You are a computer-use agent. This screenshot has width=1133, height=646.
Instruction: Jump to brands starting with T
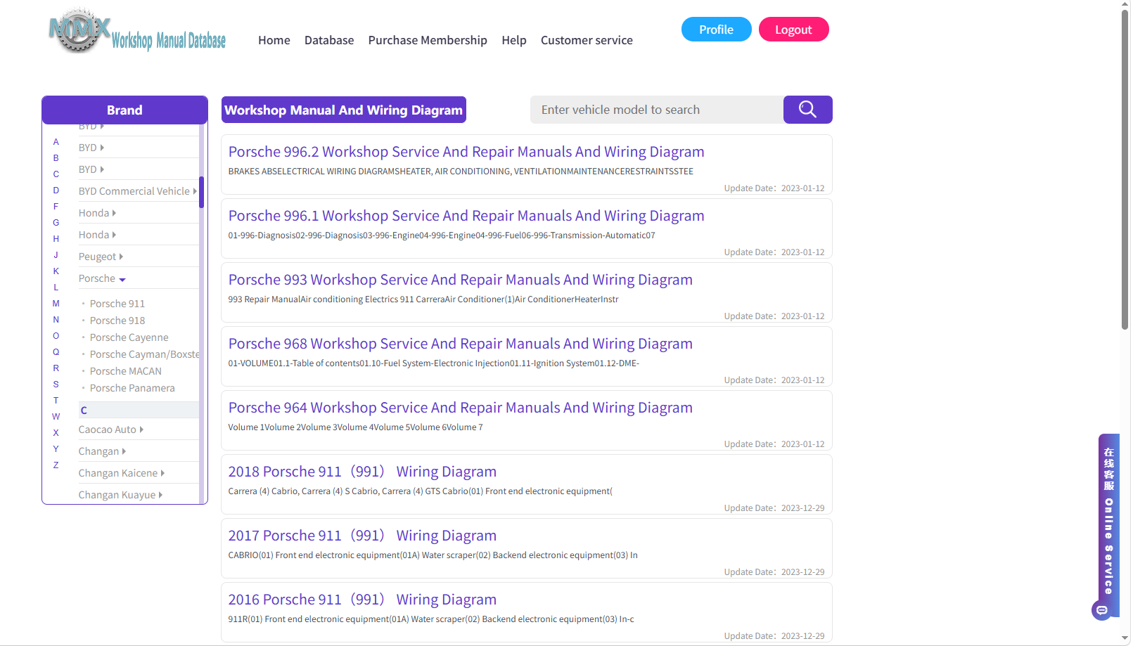tap(56, 401)
